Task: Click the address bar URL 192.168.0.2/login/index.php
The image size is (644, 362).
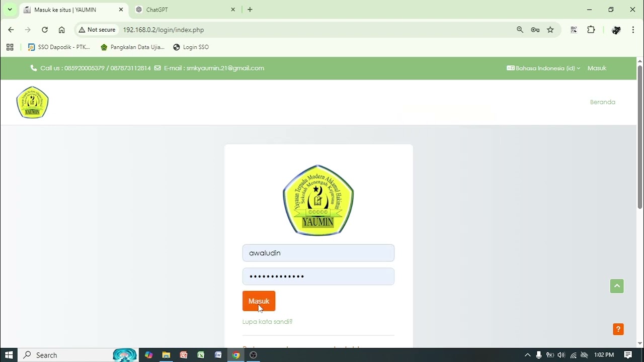Action: 164,30
